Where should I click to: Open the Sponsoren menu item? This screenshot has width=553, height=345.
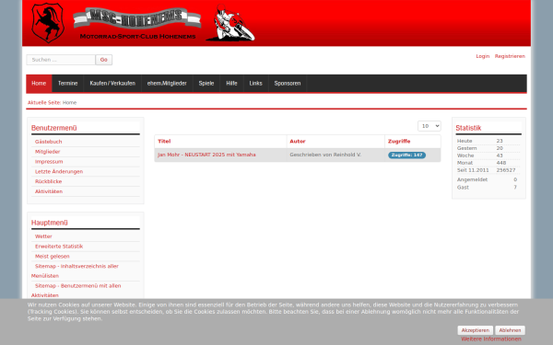[288, 84]
